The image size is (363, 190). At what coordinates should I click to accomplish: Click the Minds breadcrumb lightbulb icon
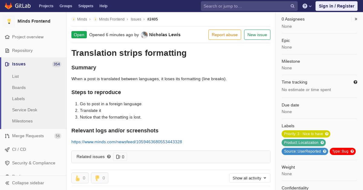coord(74,19)
